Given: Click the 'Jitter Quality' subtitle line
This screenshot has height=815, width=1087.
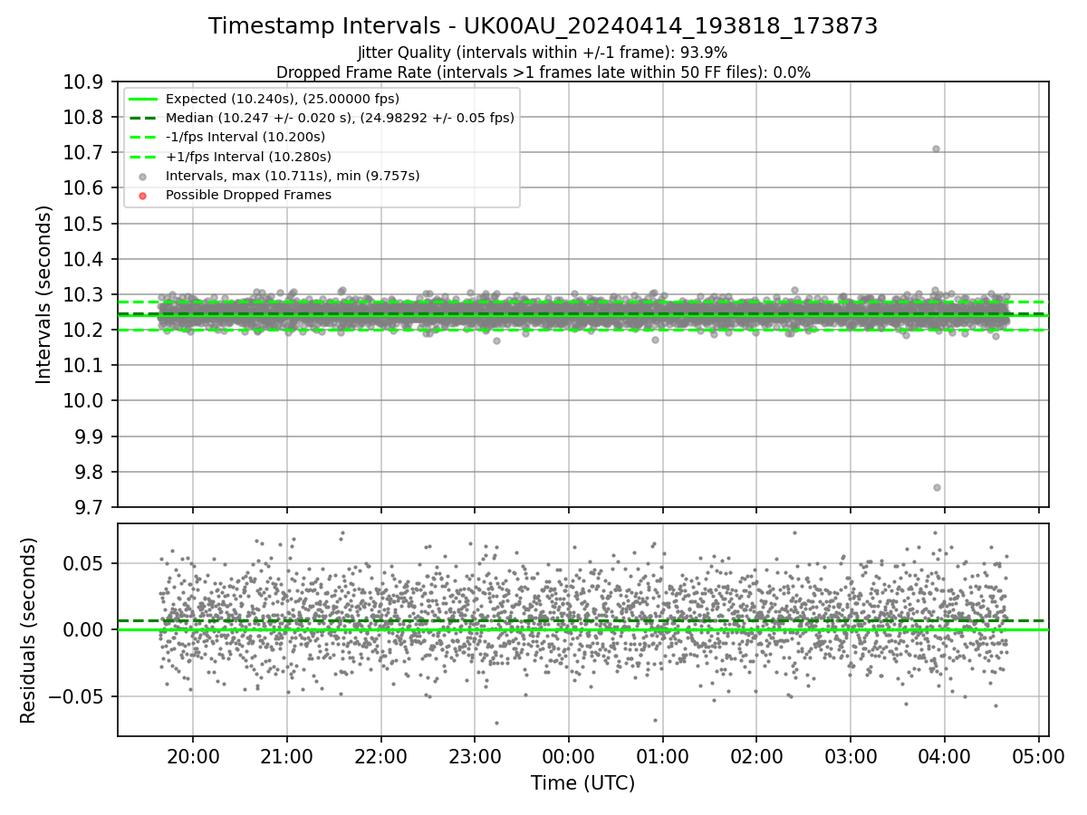Looking at the screenshot, I should [543, 53].
